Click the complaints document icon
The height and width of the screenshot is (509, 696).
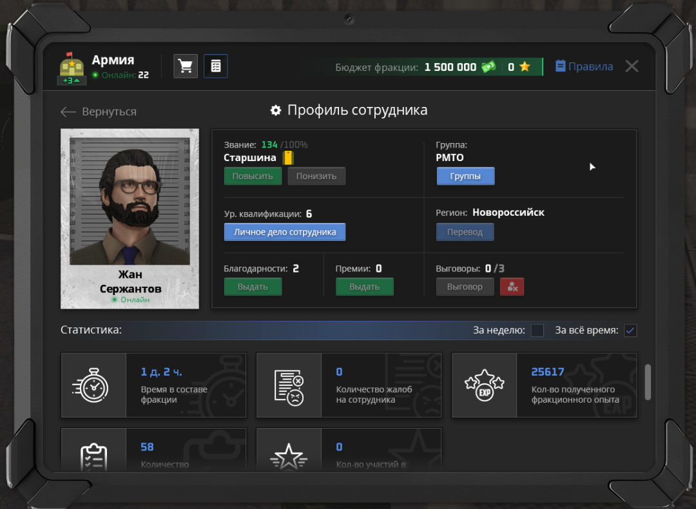click(x=289, y=387)
